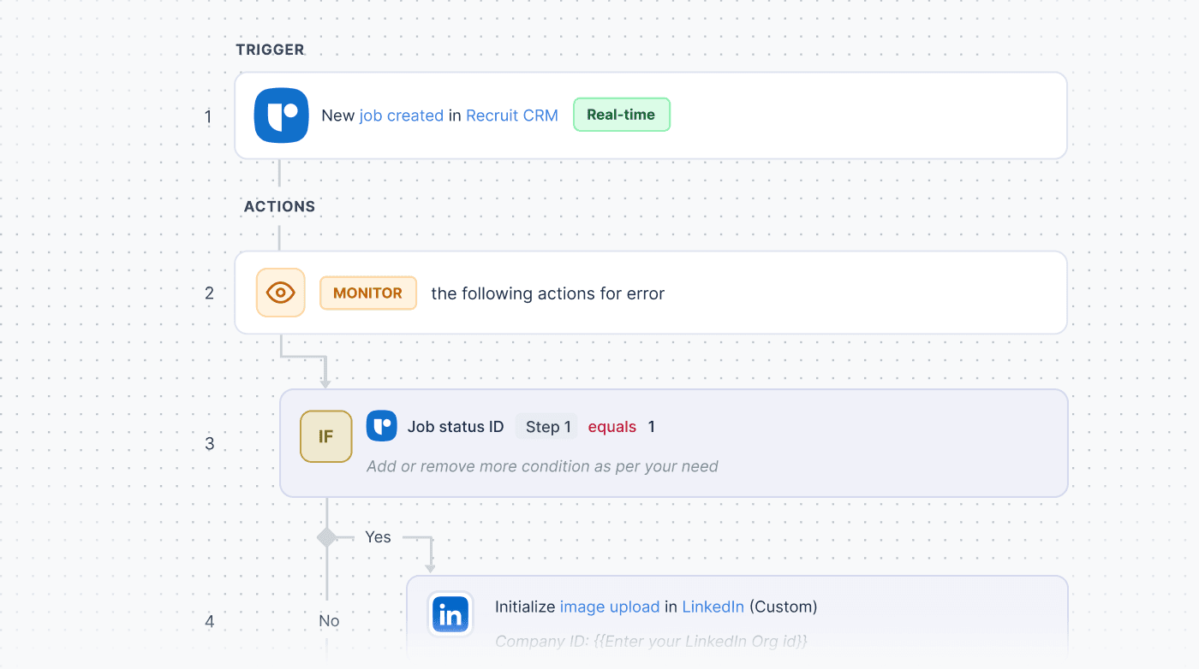Click the 'image upload' link

(x=610, y=607)
